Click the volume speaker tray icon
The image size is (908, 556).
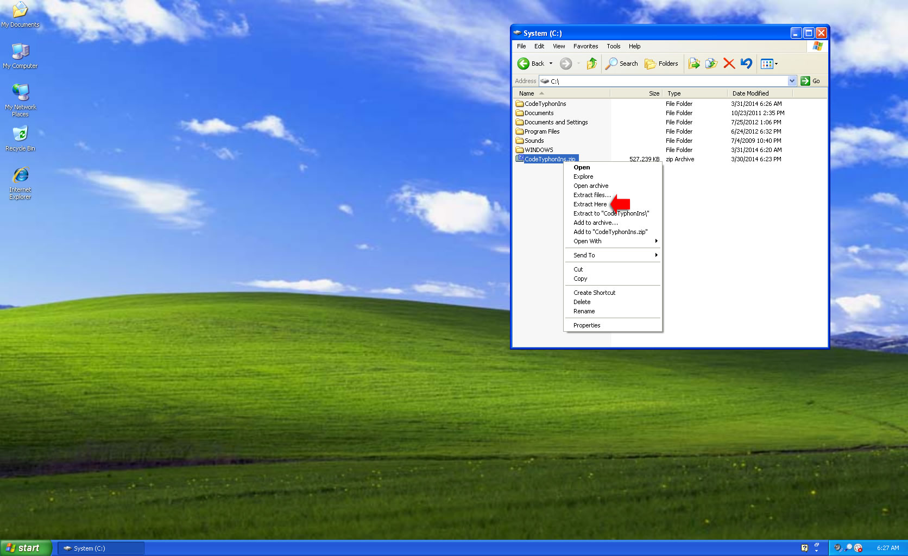[838, 548]
